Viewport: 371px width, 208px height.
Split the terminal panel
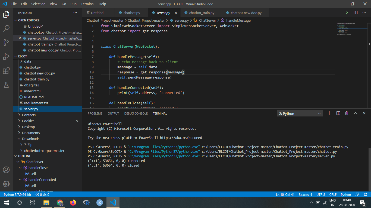338,113
